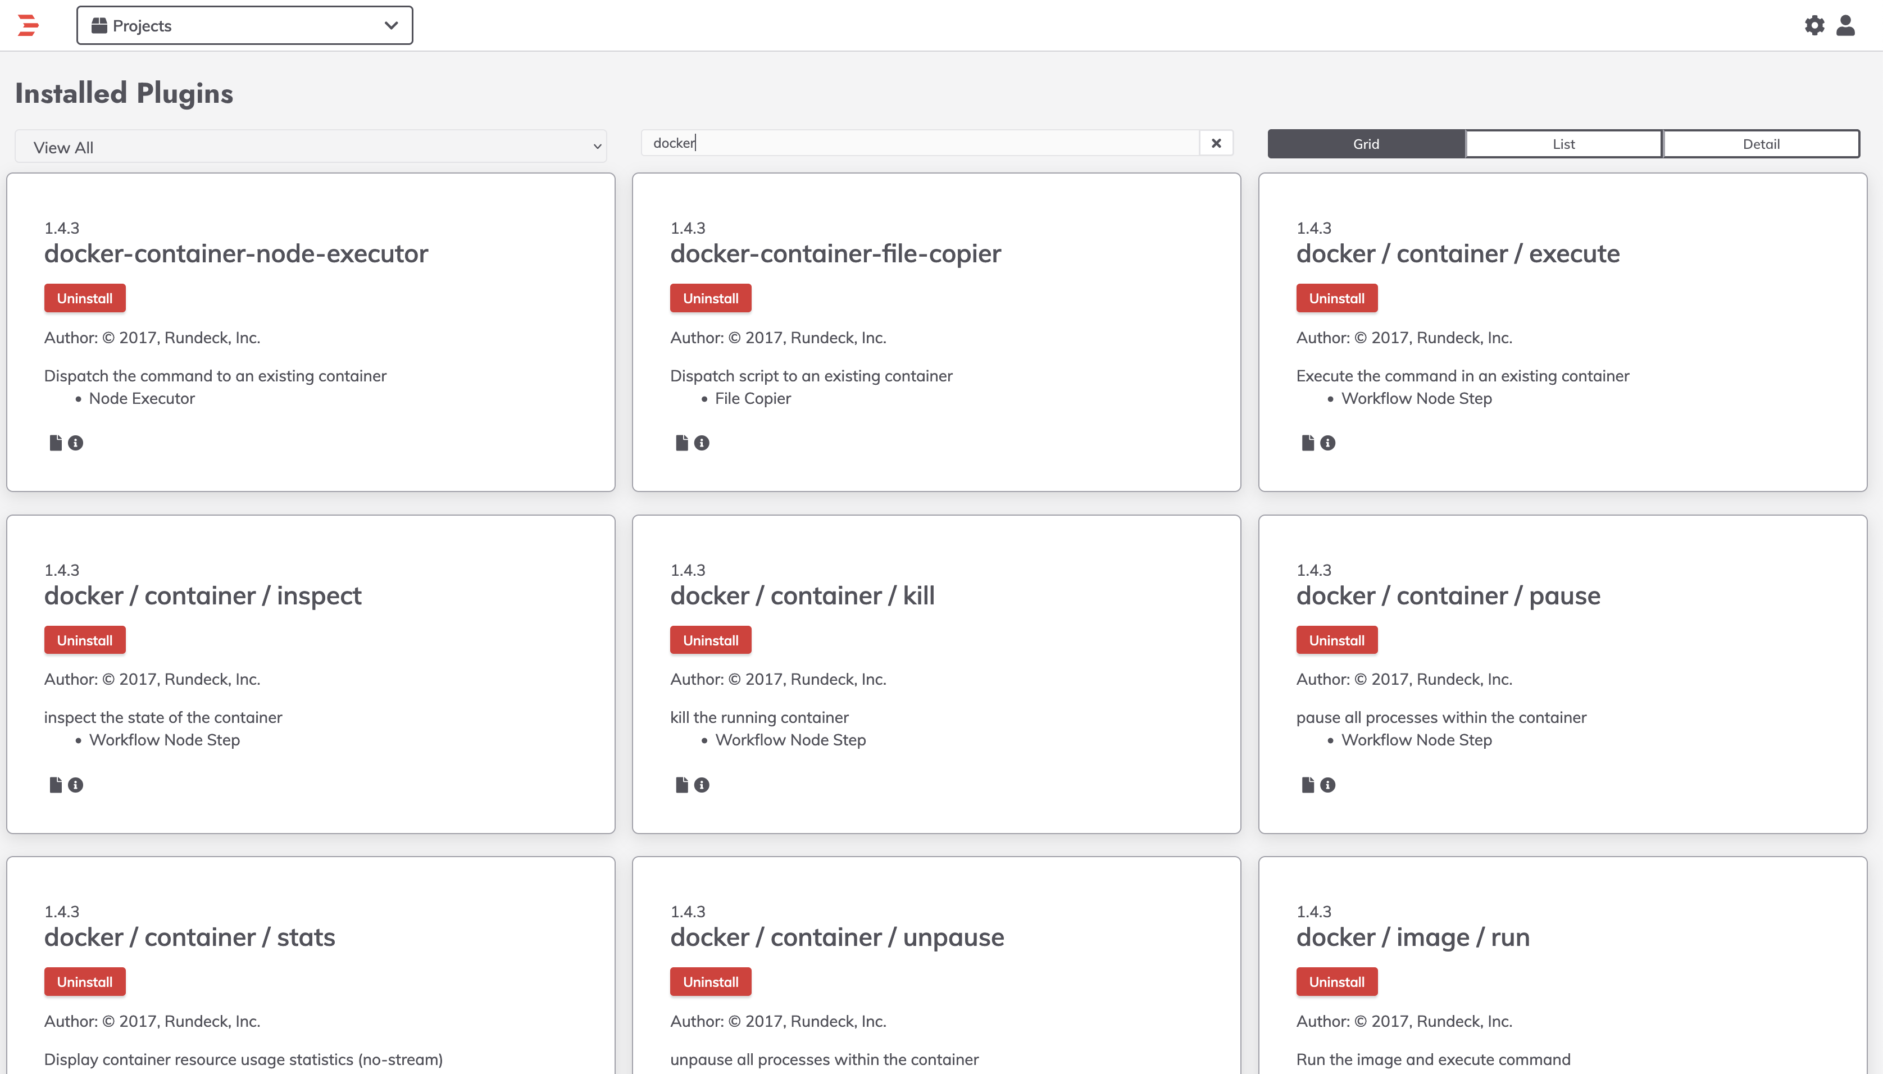Viewport: 1883px width, 1074px height.
Task: Click the Rundeck logo
Action: (x=28, y=24)
